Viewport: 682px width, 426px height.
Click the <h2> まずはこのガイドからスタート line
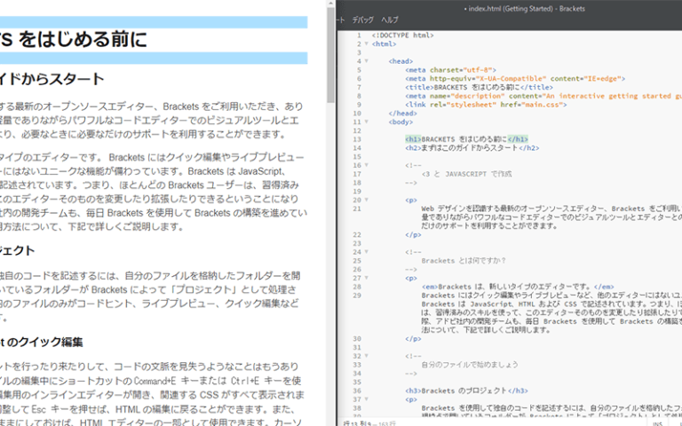pyautogui.click(x=472, y=148)
